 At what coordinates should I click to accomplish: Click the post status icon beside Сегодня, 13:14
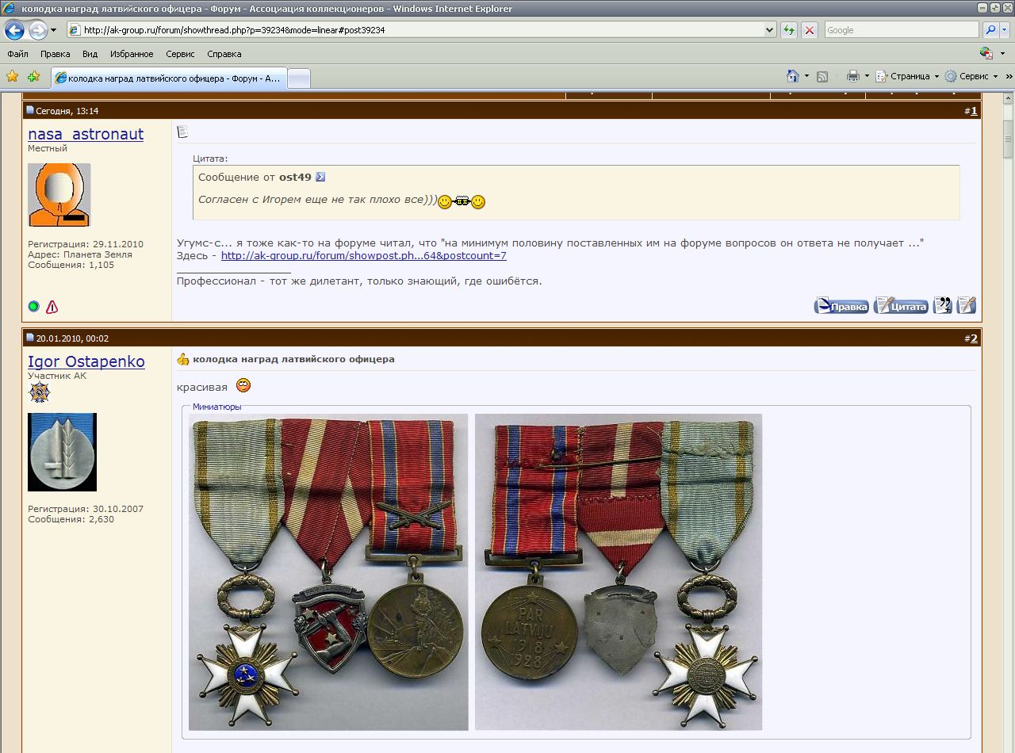click(x=30, y=111)
